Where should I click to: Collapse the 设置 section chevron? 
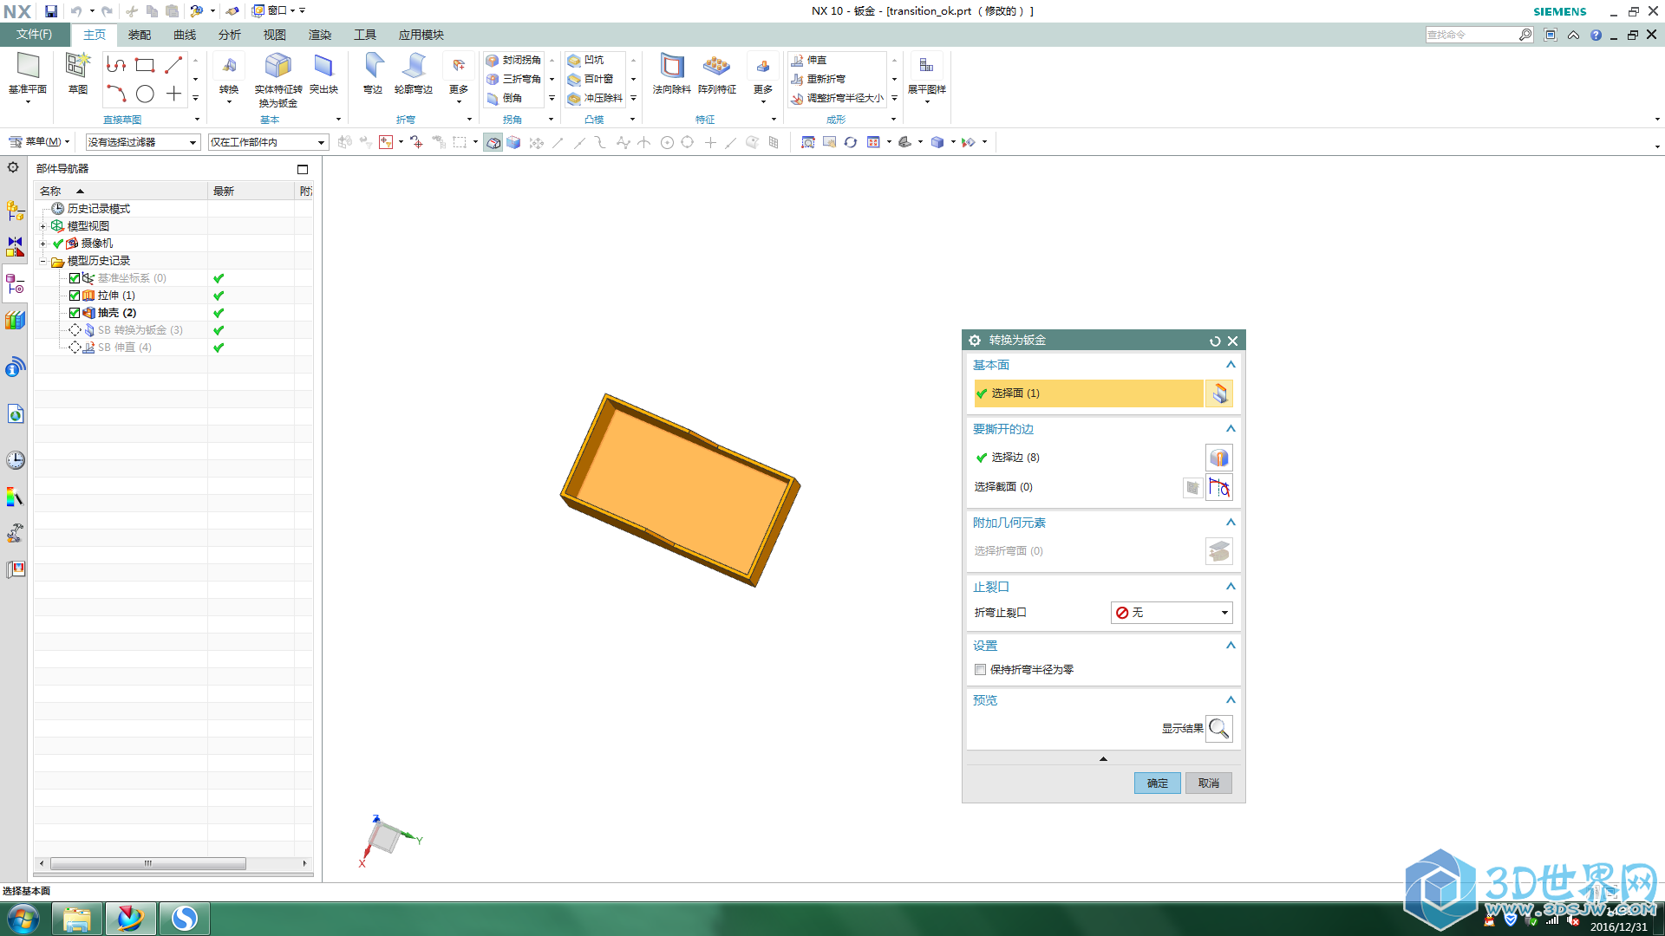(x=1230, y=646)
